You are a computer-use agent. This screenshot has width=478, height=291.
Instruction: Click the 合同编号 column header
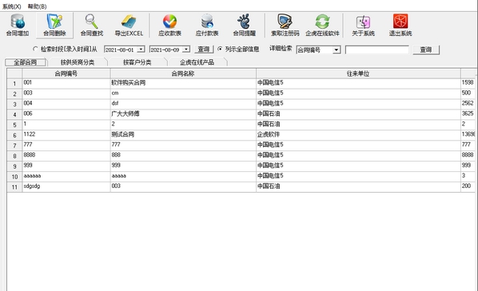coord(66,74)
